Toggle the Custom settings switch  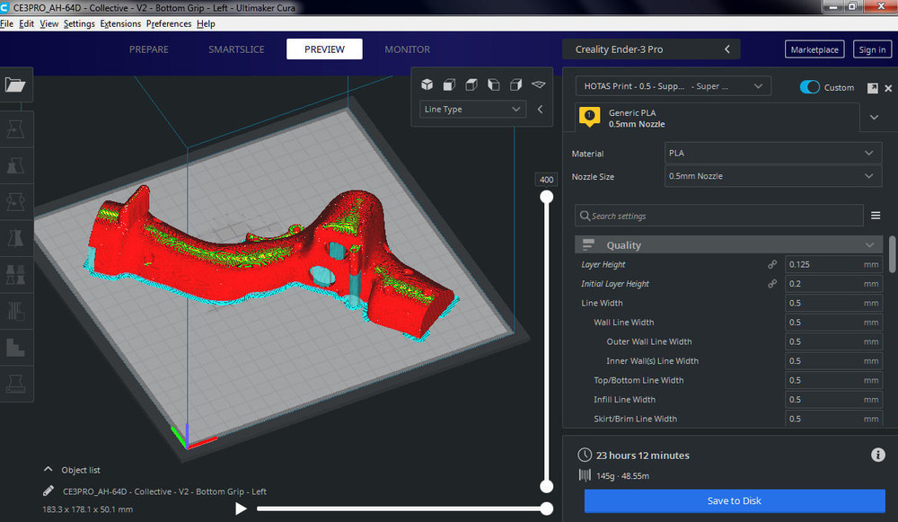(810, 87)
